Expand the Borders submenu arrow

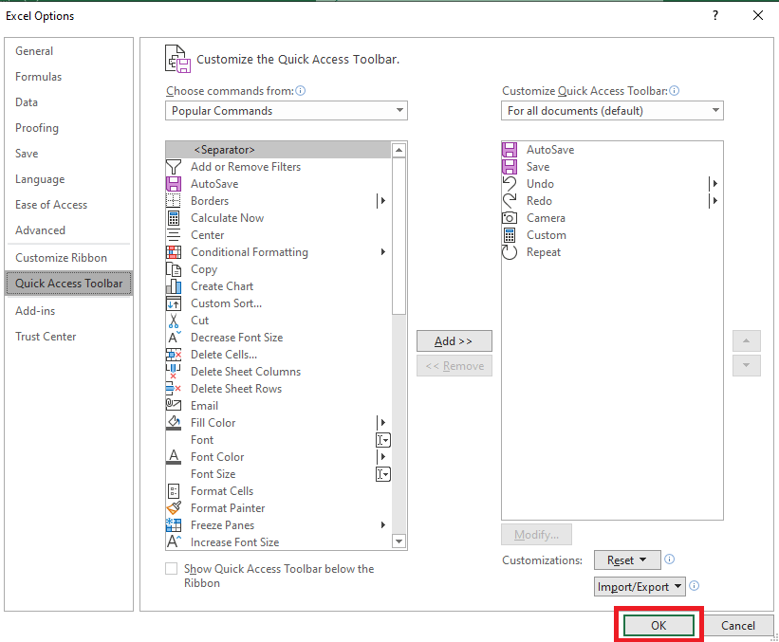pyautogui.click(x=381, y=201)
